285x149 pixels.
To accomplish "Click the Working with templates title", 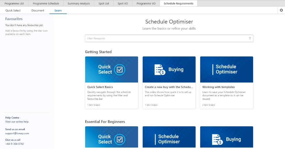I will (219, 87).
